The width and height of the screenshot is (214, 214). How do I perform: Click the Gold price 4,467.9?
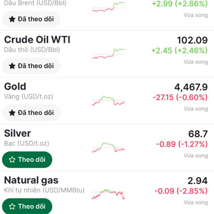click(191, 87)
